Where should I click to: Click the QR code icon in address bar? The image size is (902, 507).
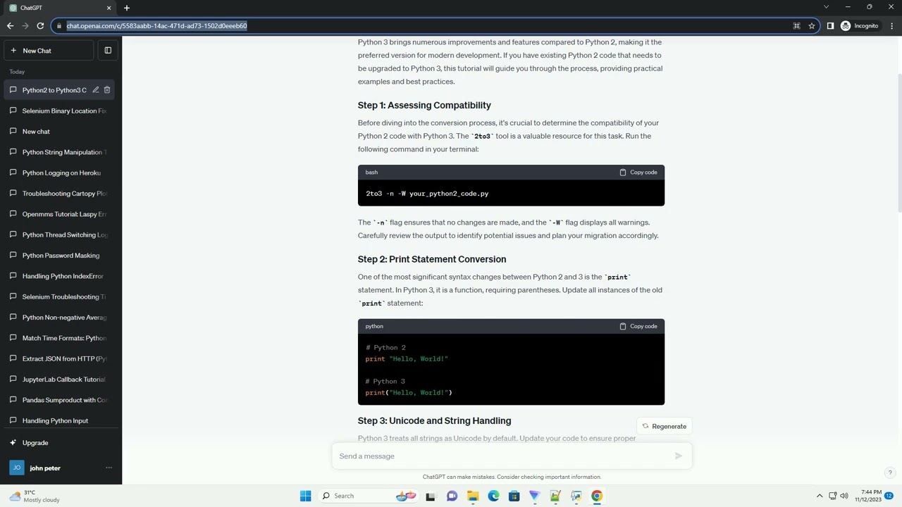pyautogui.click(x=797, y=26)
